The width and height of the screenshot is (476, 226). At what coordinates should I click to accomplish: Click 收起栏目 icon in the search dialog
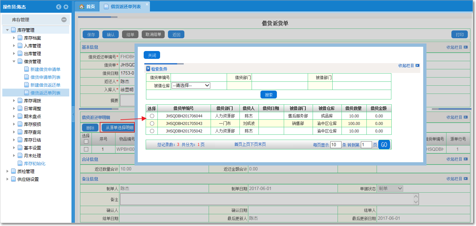(x=417, y=65)
